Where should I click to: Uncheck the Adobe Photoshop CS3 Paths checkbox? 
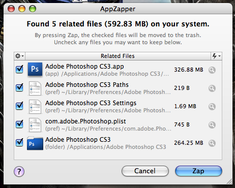19,87
